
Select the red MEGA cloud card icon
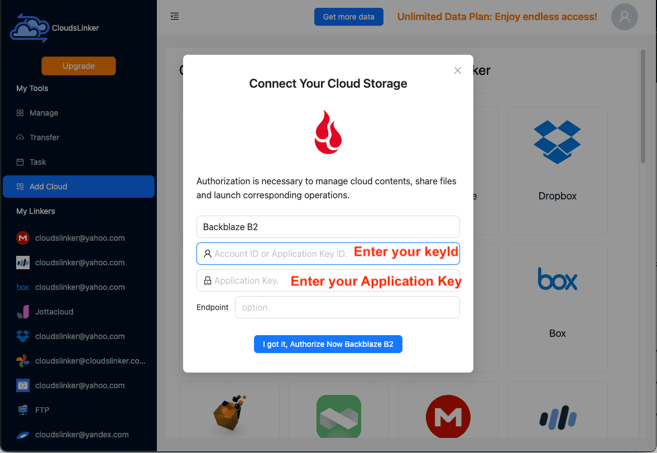(448, 417)
